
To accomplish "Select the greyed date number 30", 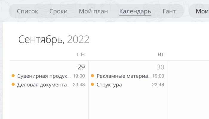I will [x=161, y=67].
